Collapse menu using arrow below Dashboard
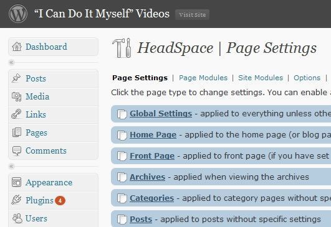Viewport: 331px width, 227px height. [x=12, y=62]
